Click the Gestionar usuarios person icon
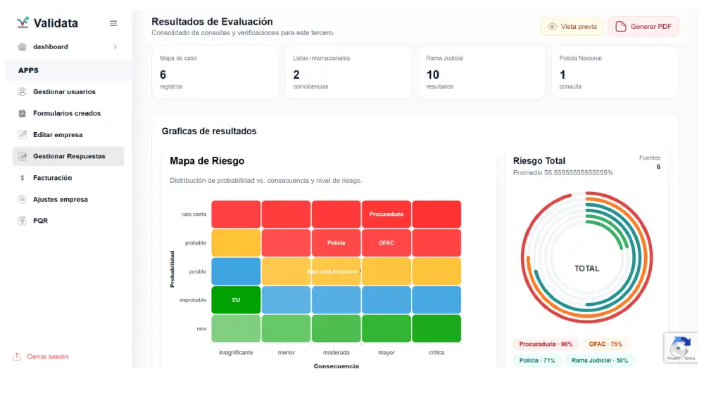 [x=22, y=91]
